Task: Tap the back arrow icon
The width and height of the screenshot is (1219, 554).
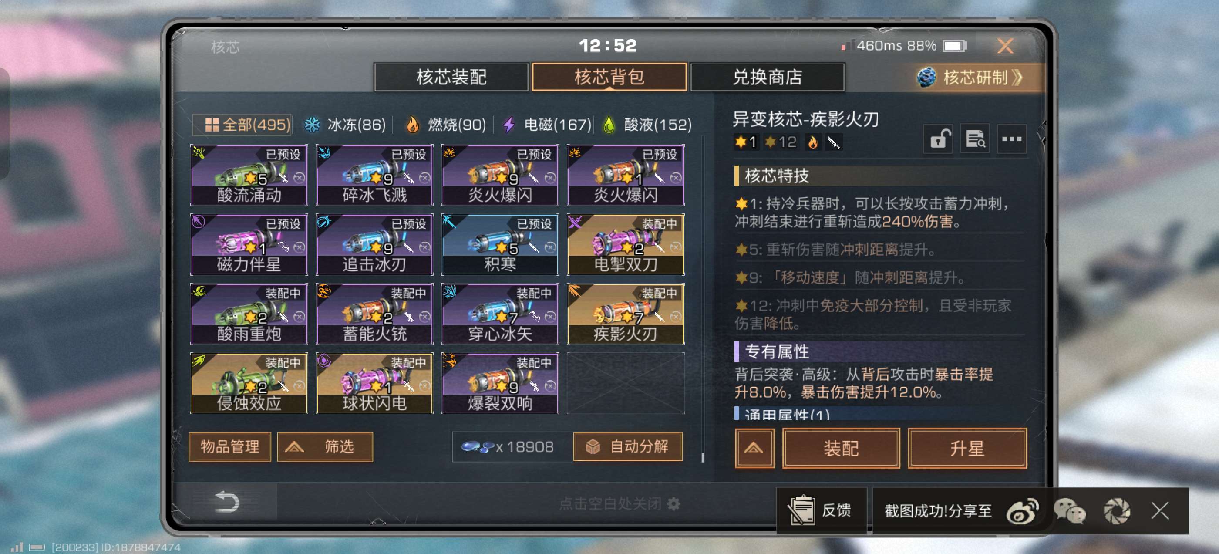Action: pos(227,502)
